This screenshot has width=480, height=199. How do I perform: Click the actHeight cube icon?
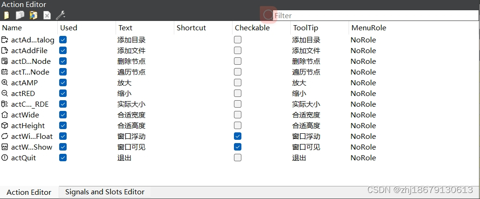(x=5, y=125)
